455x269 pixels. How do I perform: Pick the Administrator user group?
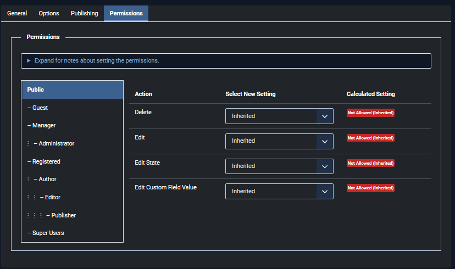pos(56,143)
